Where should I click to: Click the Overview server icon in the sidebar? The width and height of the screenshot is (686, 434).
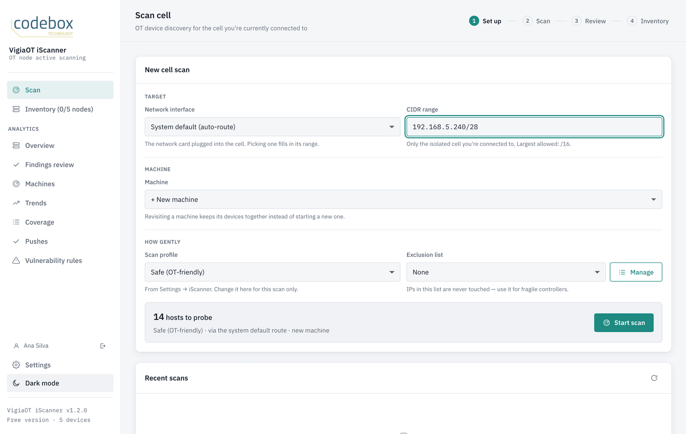coord(16,145)
